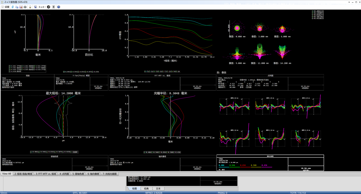Click the spot diagram at 像面: 12.000 mm
Viewport: 361px width, 194px height.
point(259,51)
